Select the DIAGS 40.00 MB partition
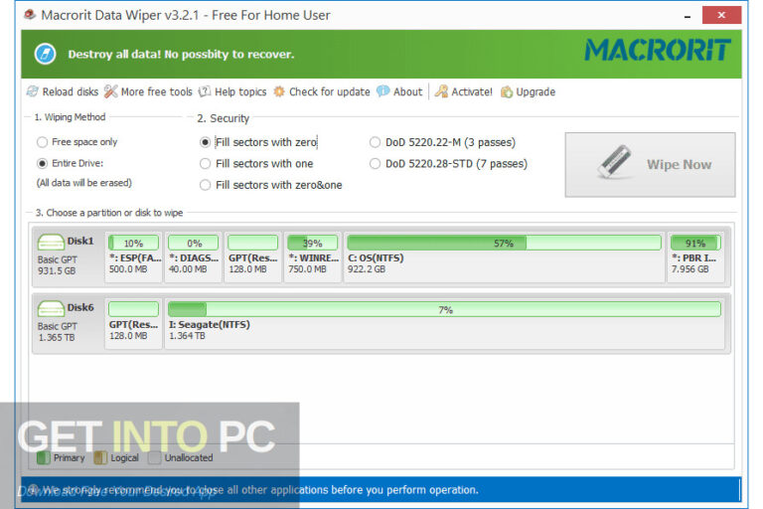This screenshot has width=763, height=509. pos(193,257)
